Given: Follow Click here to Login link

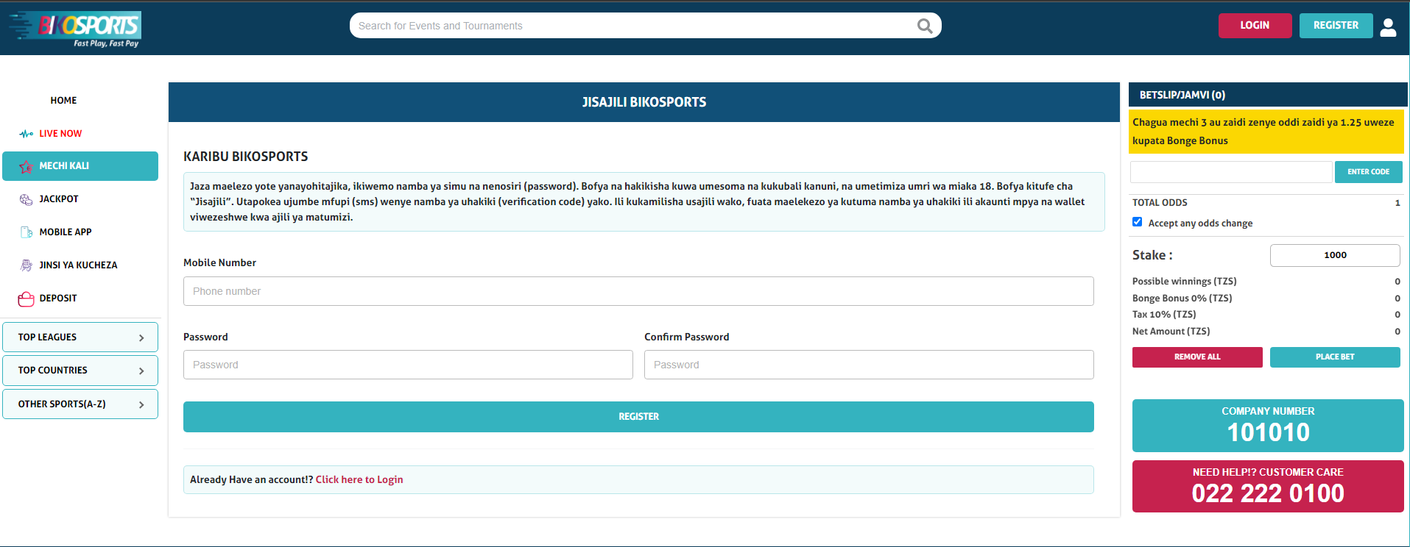Looking at the screenshot, I should [x=359, y=479].
